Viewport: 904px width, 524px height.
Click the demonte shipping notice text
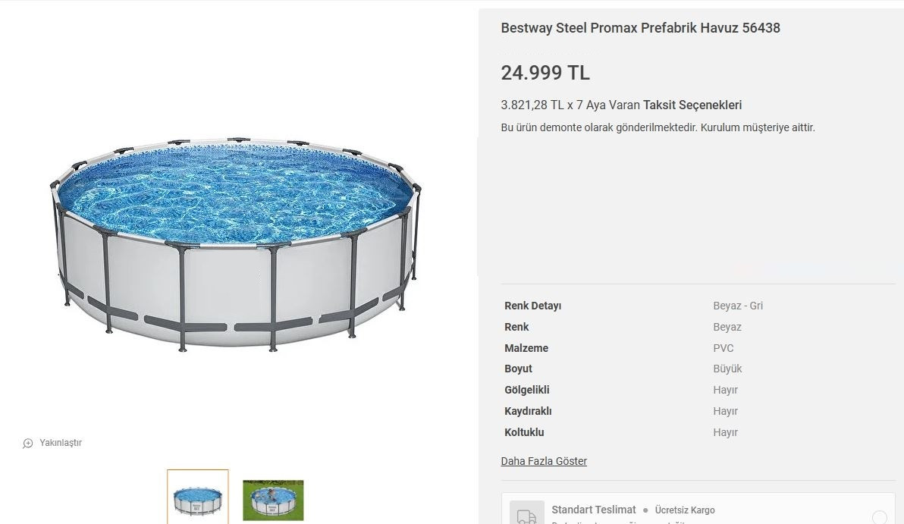click(x=658, y=127)
